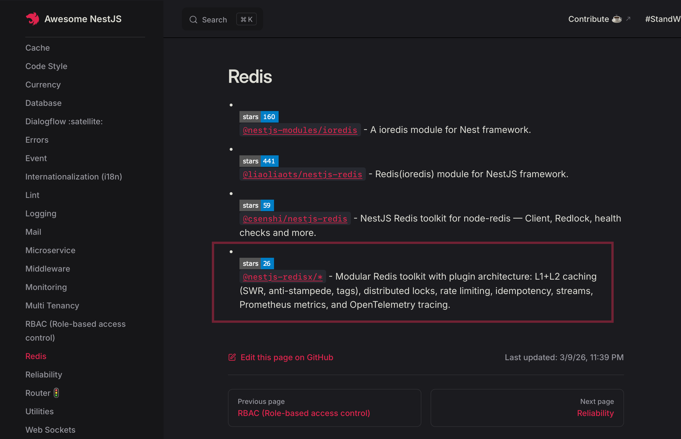Image resolution: width=681 pixels, height=439 pixels.
Task: Click the Awesome NestJS site title
Action: [83, 19]
